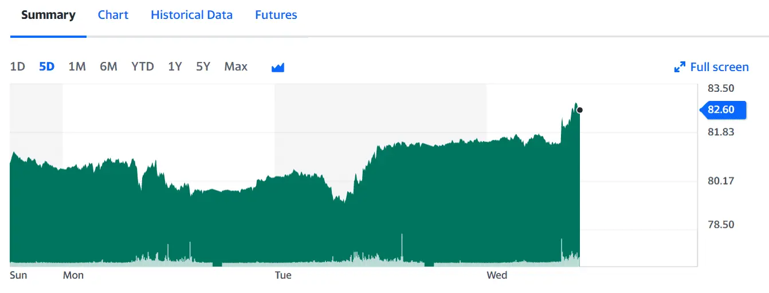
Task: Click the black dot at latest price
Action: click(580, 110)
